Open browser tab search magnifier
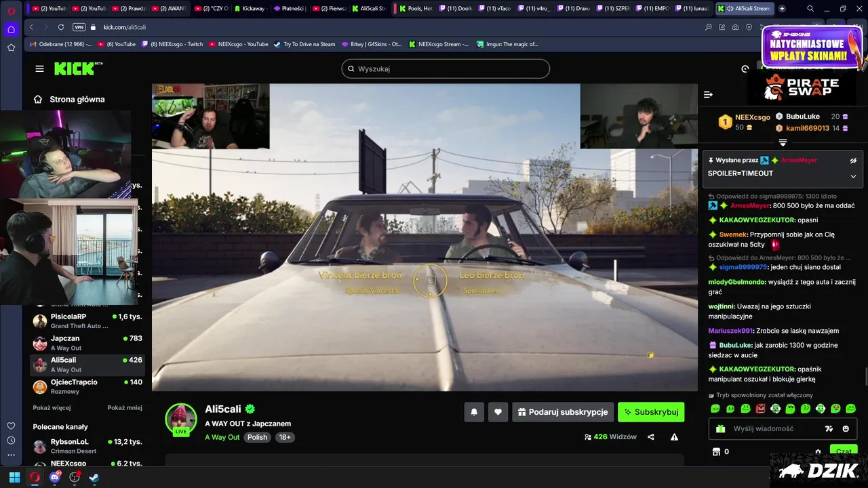The height and width of the screenshot is (488, 868). click(810, 9)
